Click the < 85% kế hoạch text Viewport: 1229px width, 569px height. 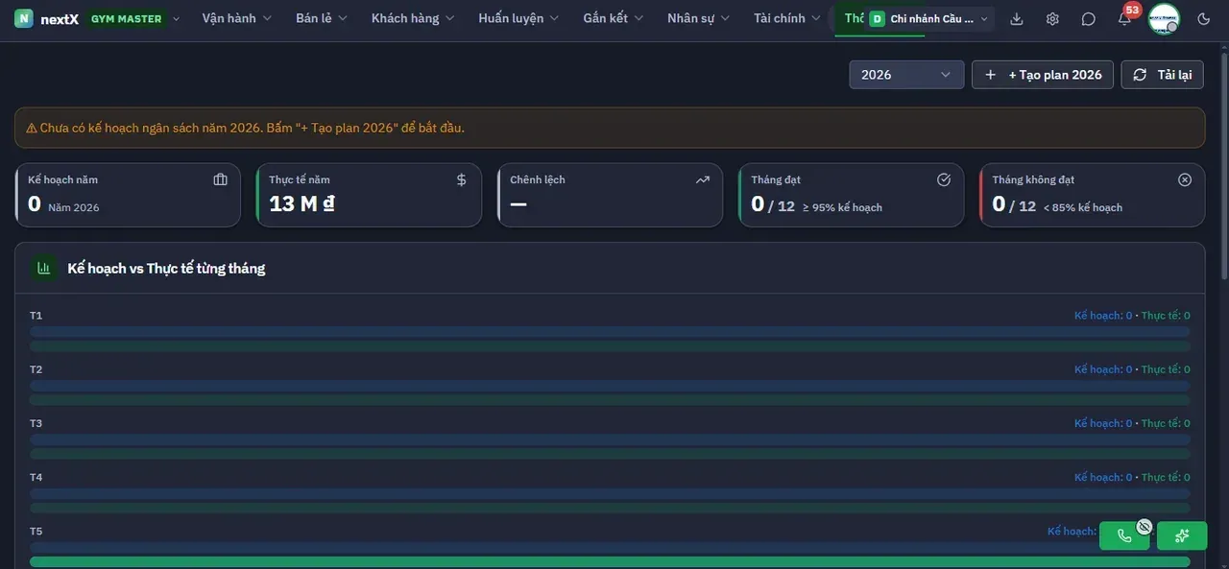1082,207
